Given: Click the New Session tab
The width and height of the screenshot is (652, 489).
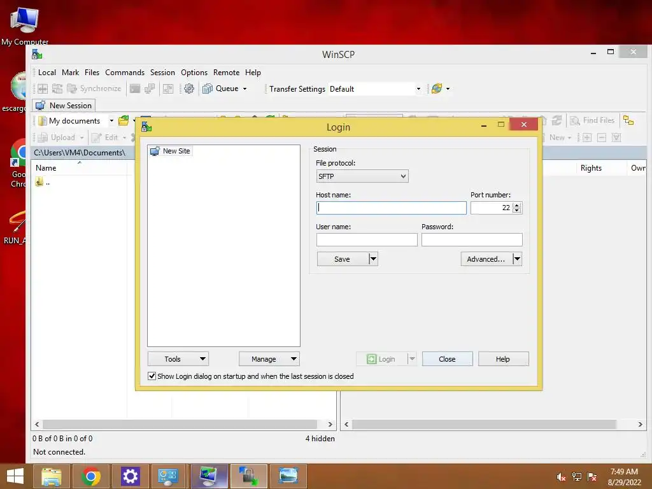Looking at the screenshot, I should tap(64, 106).
